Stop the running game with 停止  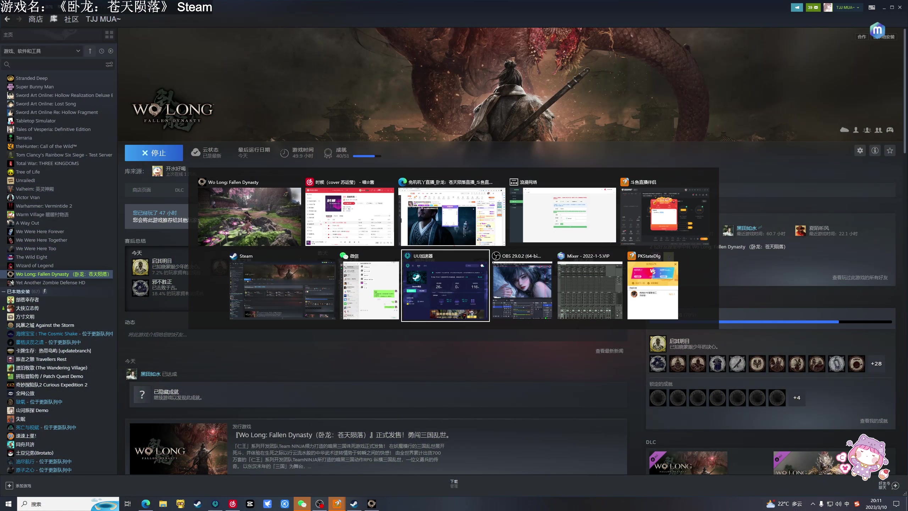click(154, 153)
